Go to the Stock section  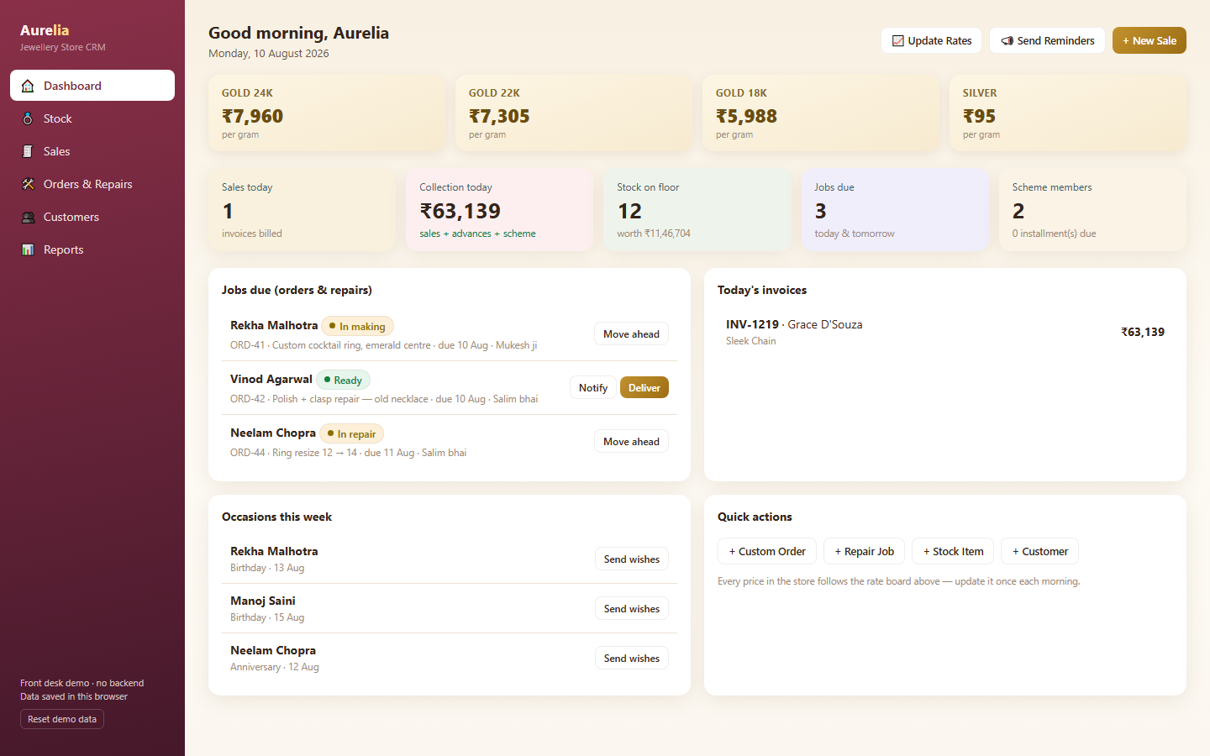pyautogui.click(x=92, y=118)
